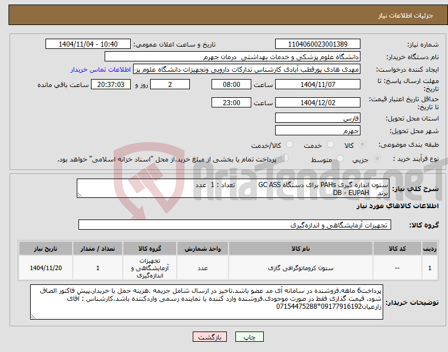Select the متوسط purchase type radio
This screenshot has height=352, width=448.
point(341,159)
